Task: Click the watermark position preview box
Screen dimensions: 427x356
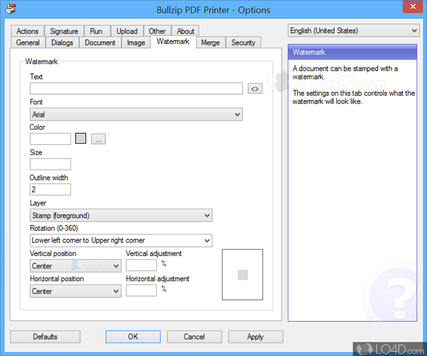Action: tap(243, 275)
